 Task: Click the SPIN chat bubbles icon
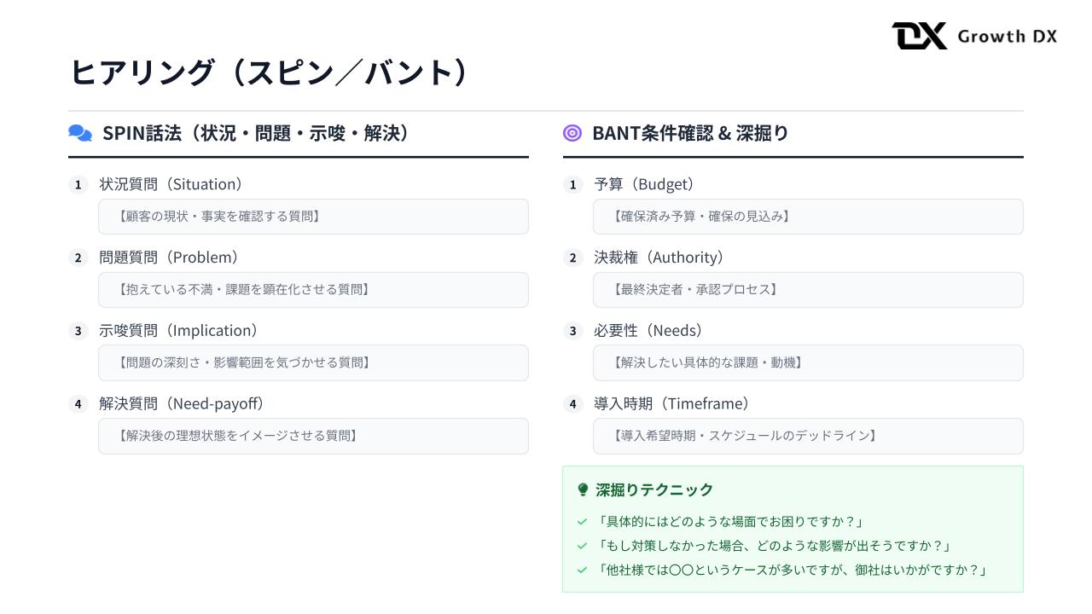tap(79, 133)
